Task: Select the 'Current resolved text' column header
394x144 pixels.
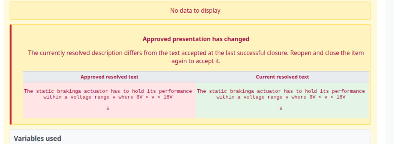Action: pos(283,77)
